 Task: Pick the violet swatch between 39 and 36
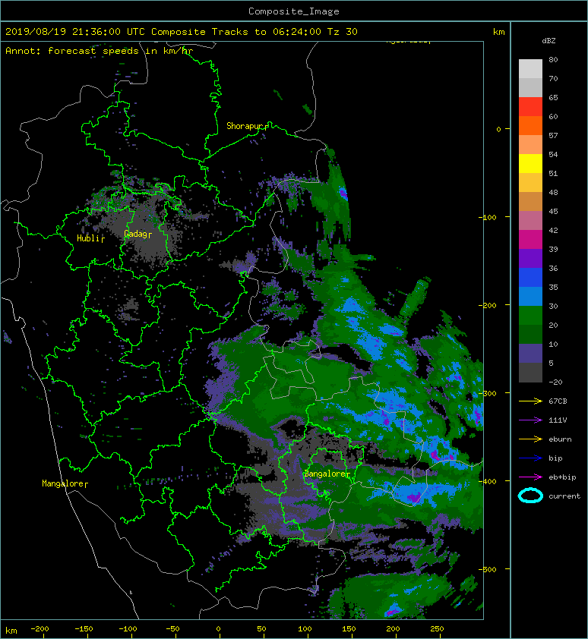pyautogui.click(x=530, y=258)
